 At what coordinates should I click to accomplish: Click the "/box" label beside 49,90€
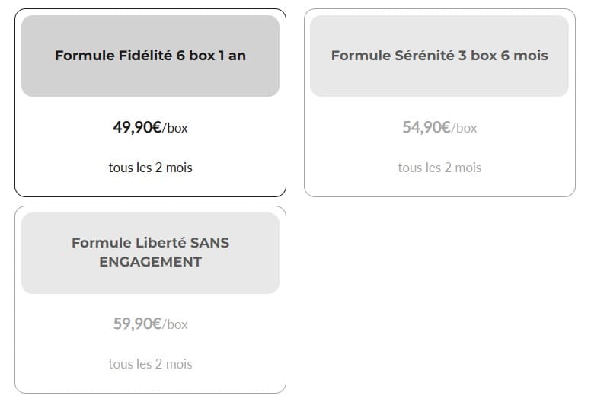(175, 128)
